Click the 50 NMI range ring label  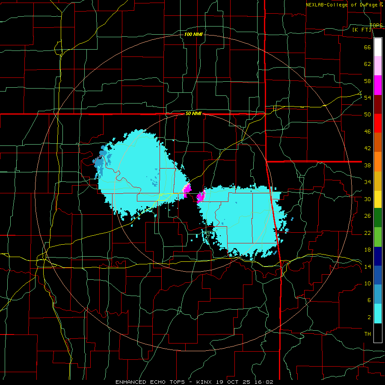(x=193, y=113)
